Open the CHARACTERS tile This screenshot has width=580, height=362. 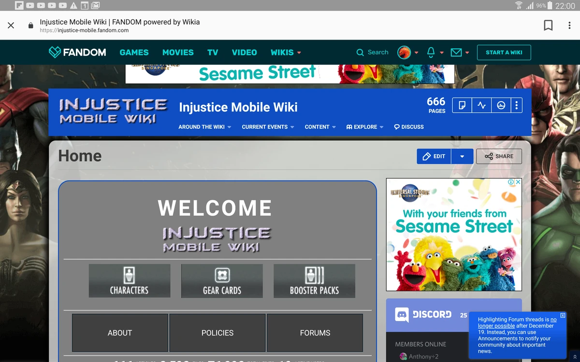tap(130, 281)
